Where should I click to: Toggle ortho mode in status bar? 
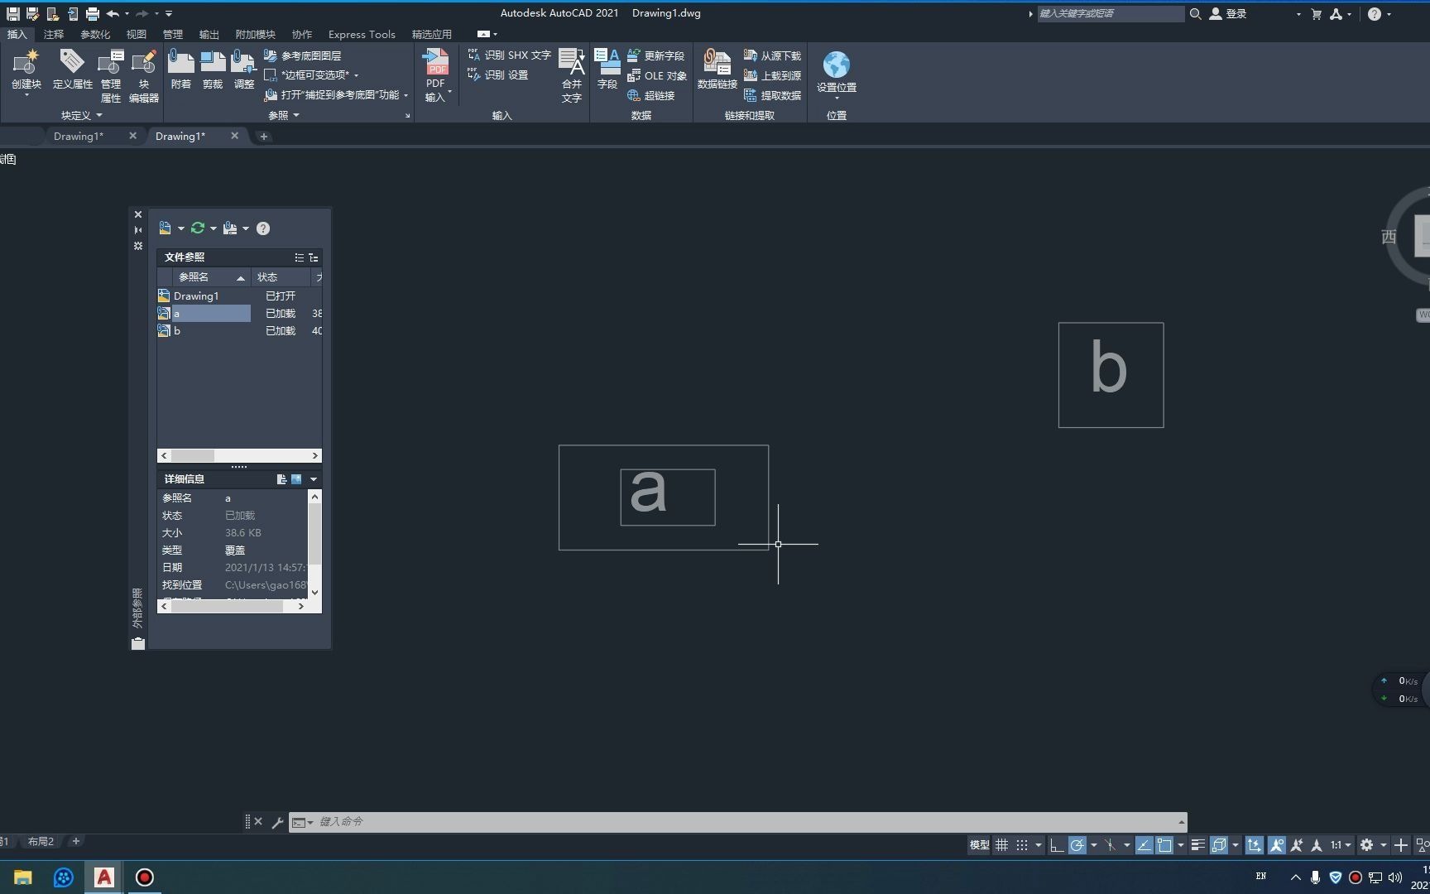[x=1056, y=845]
